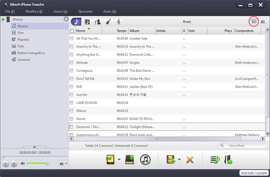
Task: Sort by the Artista column header
Action: [x=169, y=31]
